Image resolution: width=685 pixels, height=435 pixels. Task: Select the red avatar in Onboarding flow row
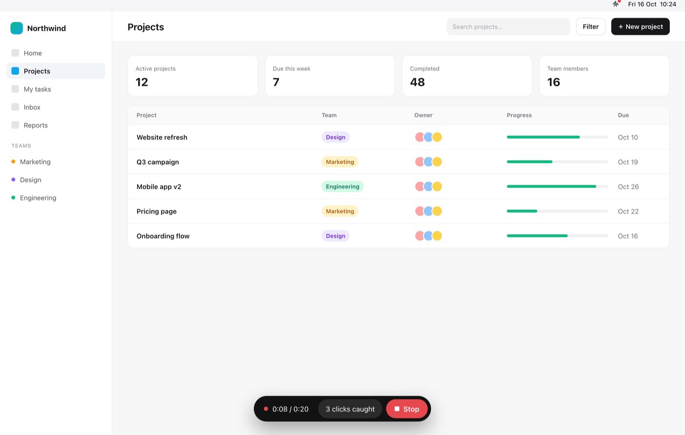(x=420, y=236)
